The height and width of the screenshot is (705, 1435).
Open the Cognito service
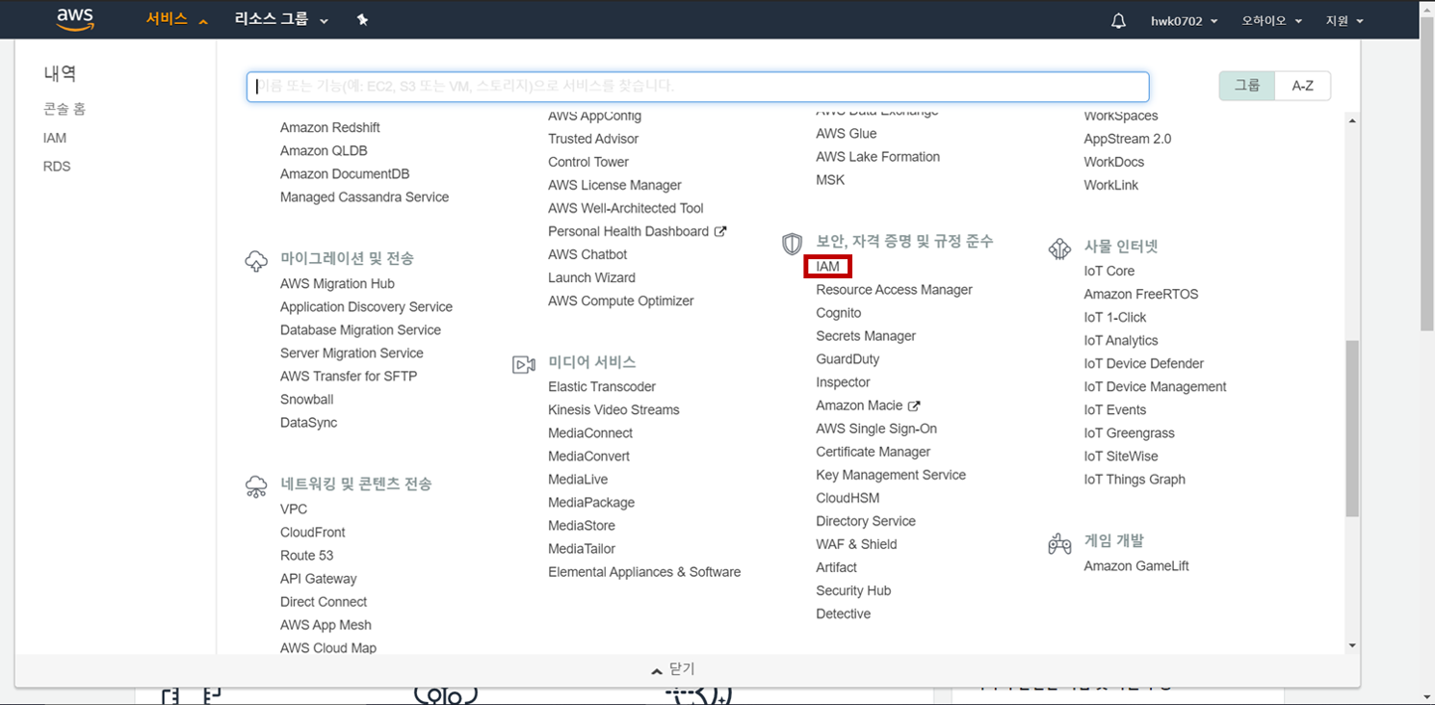pyautogui.click(x=839, y=313)
